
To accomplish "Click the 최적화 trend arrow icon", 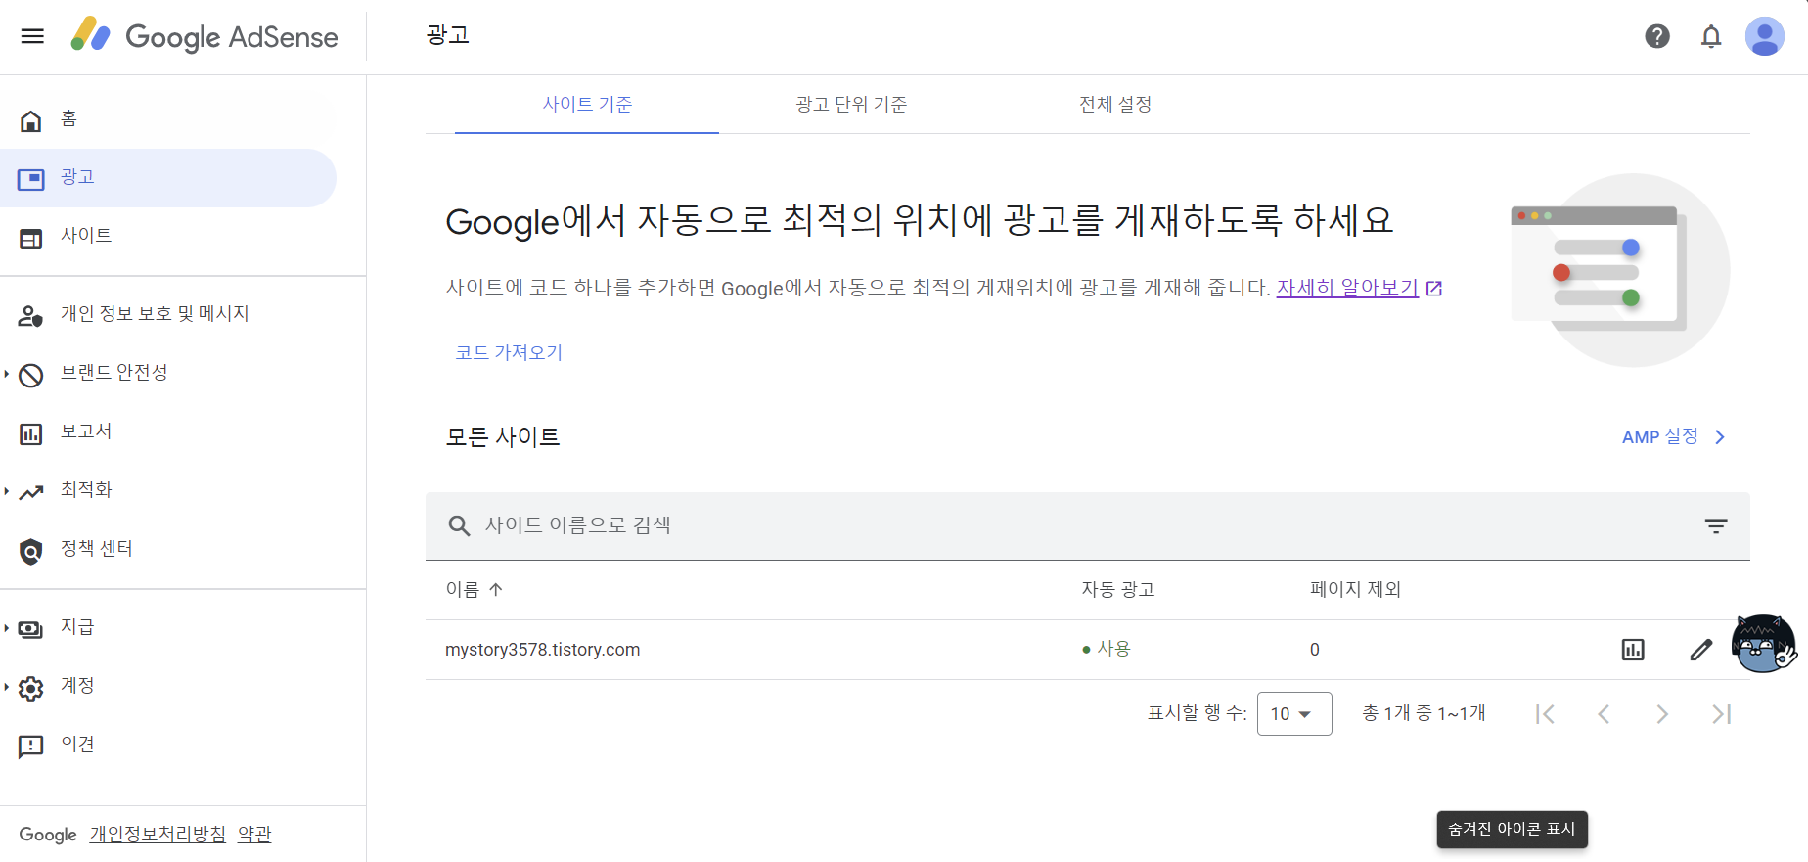I will [x=31, y=492].
